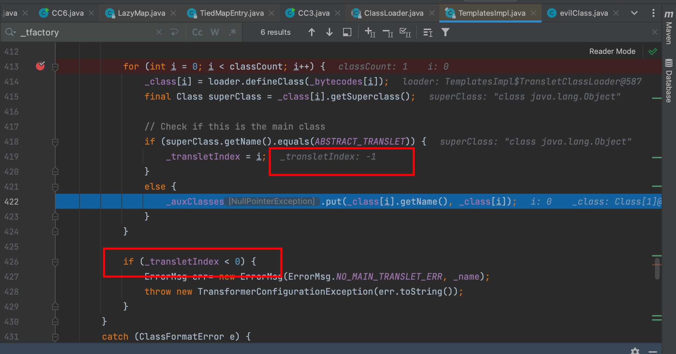Open the editor tabs options menu
The image size is (676, 354).
(653, 13)
